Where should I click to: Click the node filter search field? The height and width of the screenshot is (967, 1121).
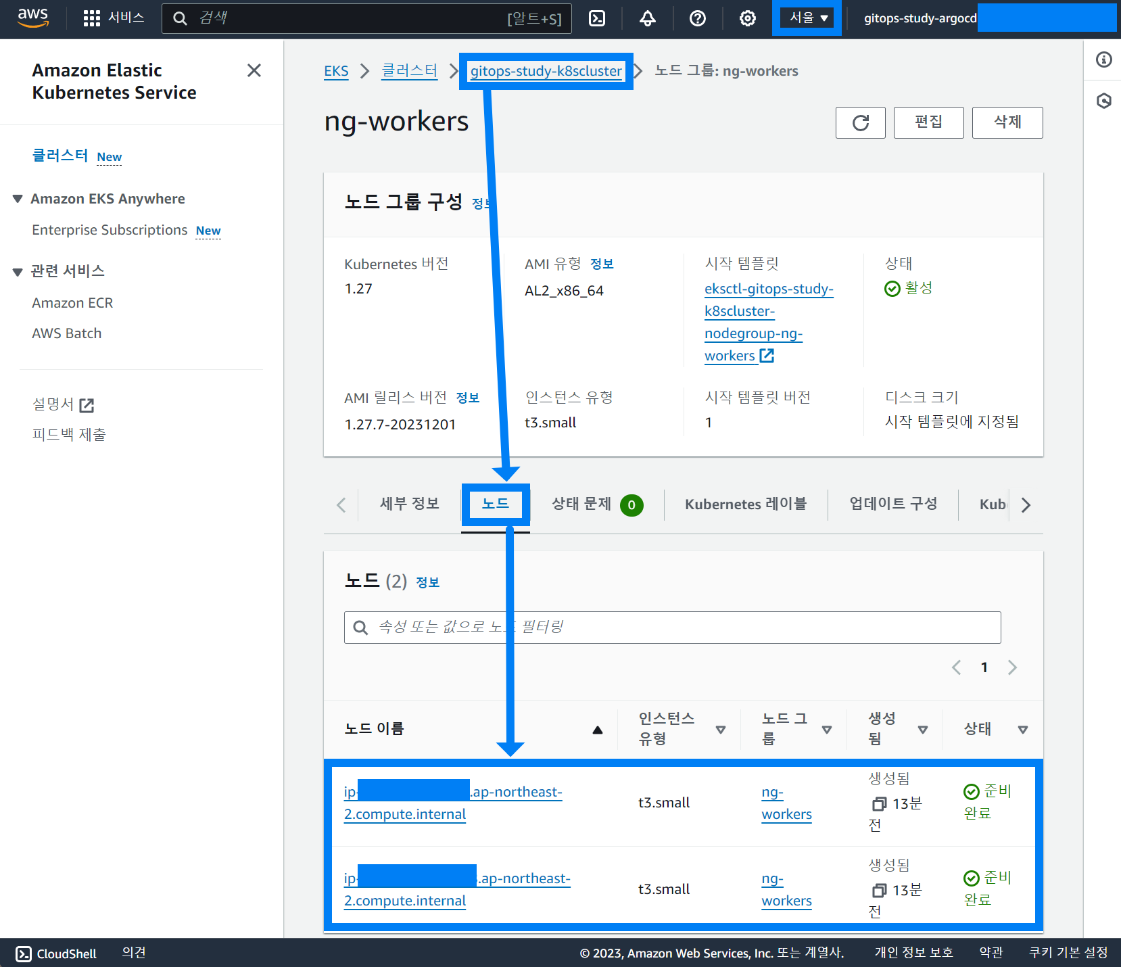[x=673, y=628]
